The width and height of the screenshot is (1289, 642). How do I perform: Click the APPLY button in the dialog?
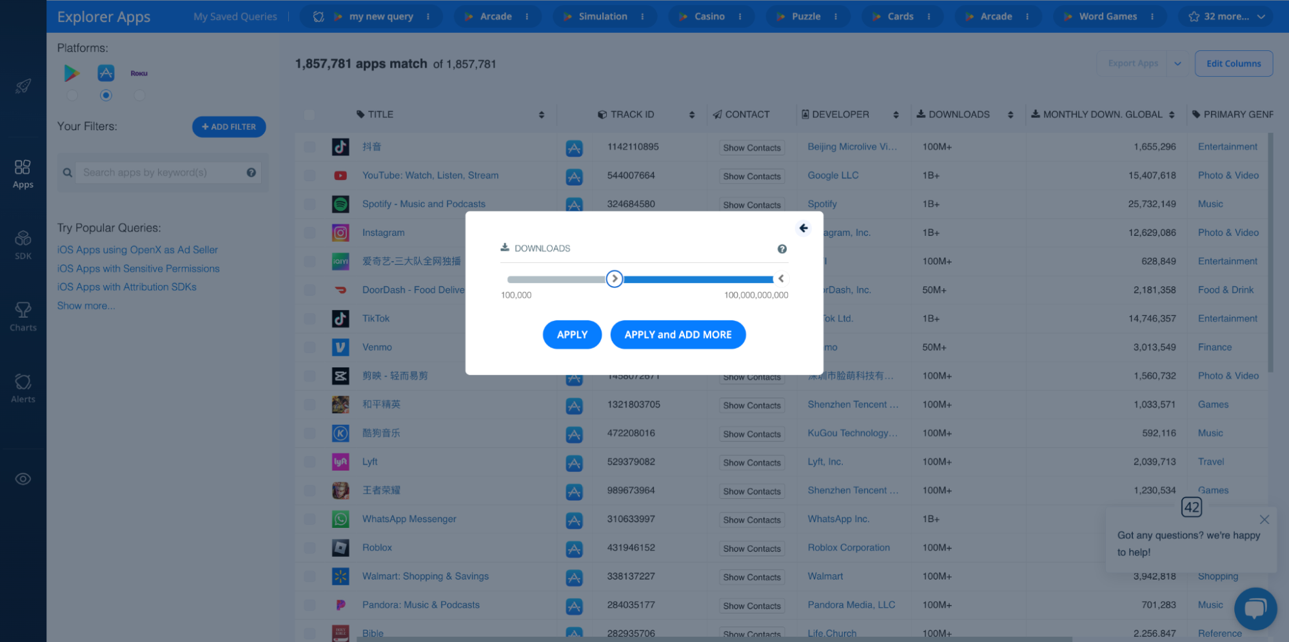(x=572, y=335)
